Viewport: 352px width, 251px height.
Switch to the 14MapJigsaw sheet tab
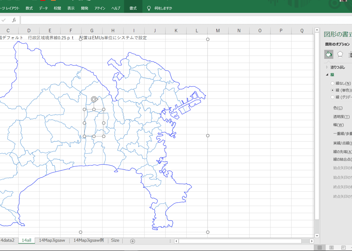[x=52, y=240]
